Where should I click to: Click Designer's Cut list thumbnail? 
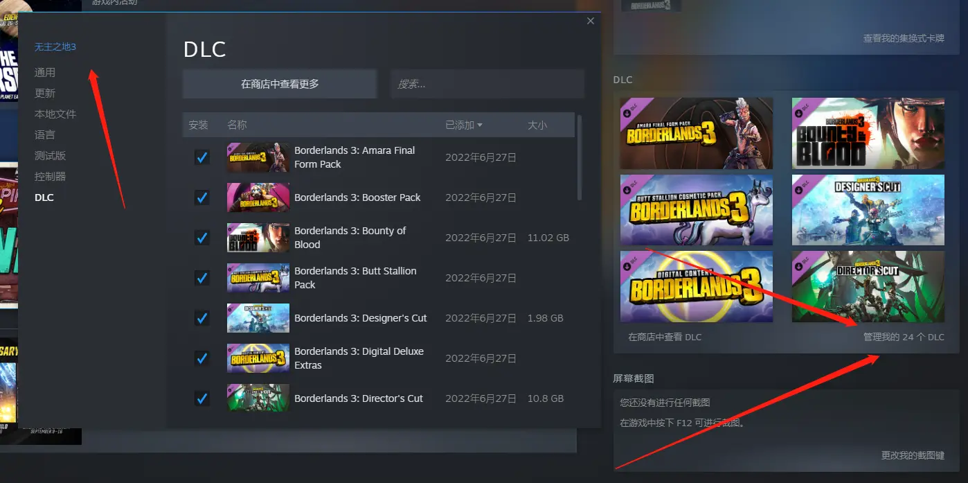point(258,318)
